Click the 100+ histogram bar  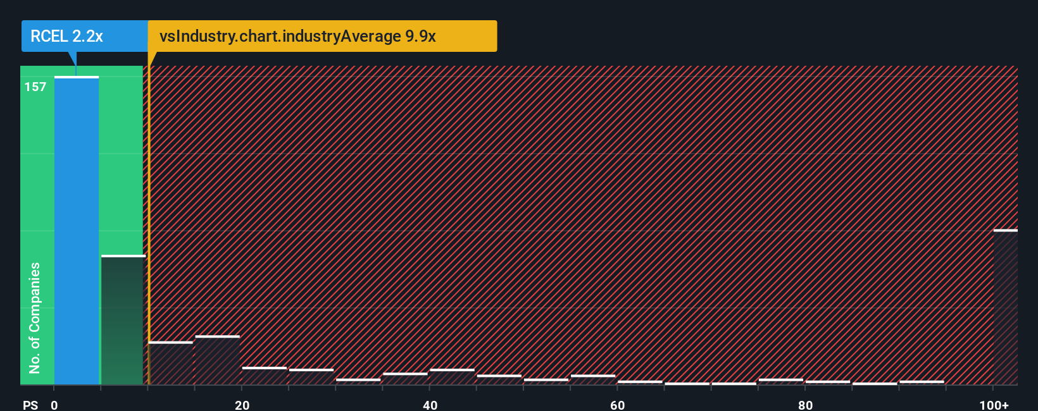click(1006, 307)
